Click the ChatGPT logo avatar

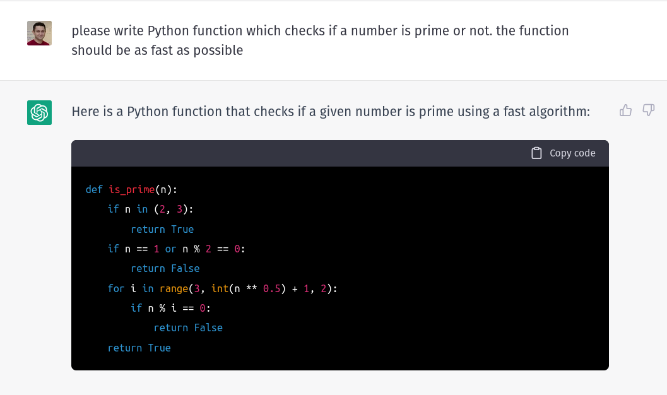click(40, 113)
